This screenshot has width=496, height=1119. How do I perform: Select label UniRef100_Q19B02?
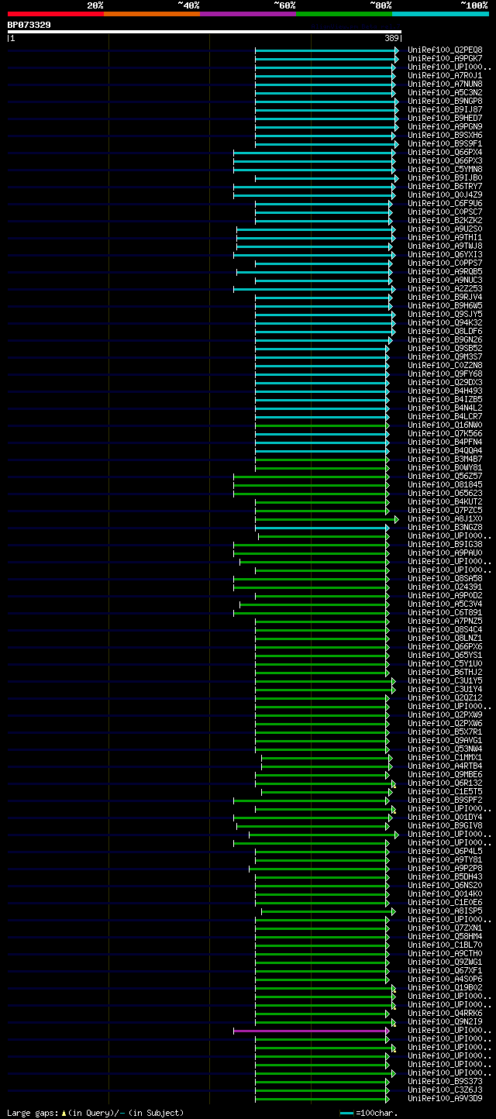(x=445, y=987)
